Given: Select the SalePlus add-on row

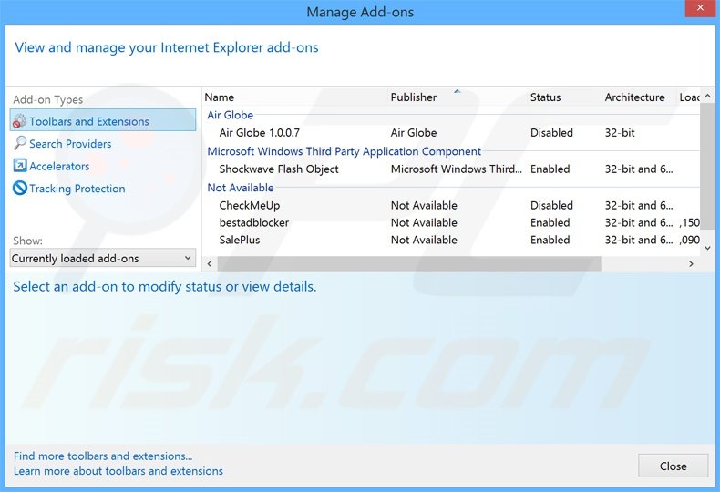Looking at the screenshot, I should click(x=451, y=240).
